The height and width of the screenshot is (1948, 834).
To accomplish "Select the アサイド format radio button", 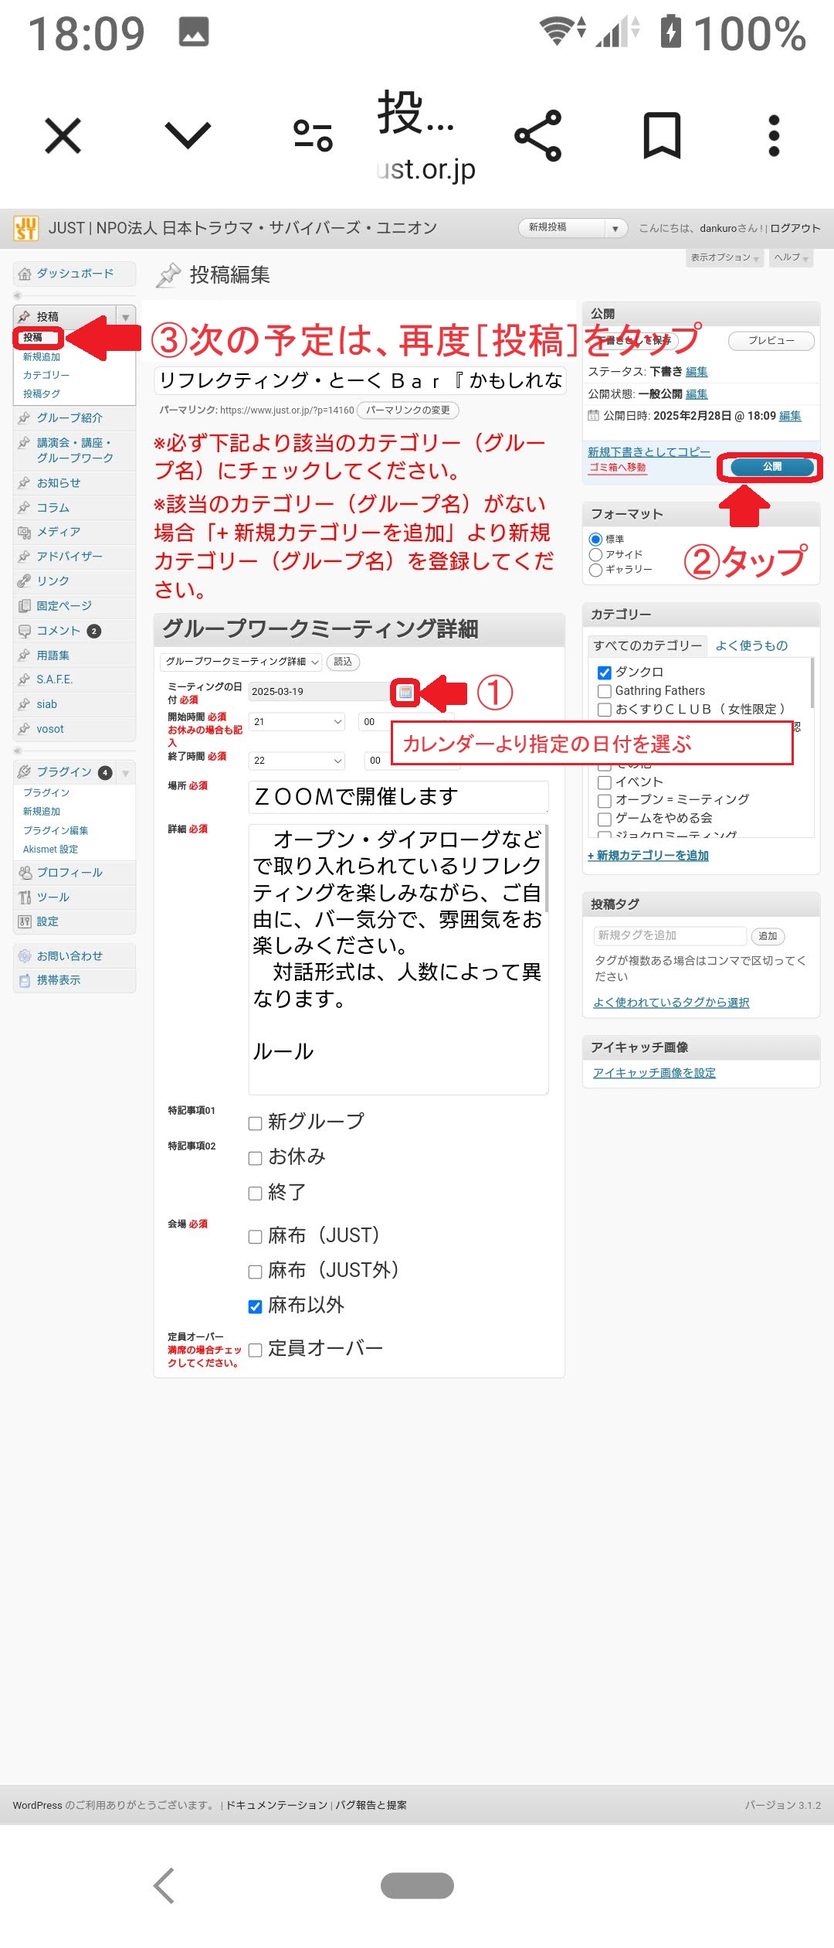I will (x=595, y=555).
